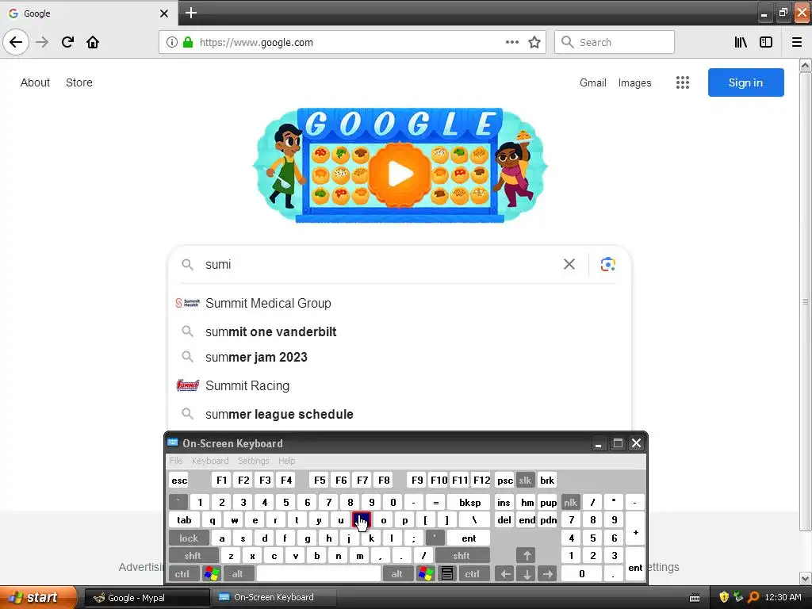This screenshot has height=609, width=812.
Task: Open On-Screen Keyboard Settings menu
Action: click(x=253, y=461)
